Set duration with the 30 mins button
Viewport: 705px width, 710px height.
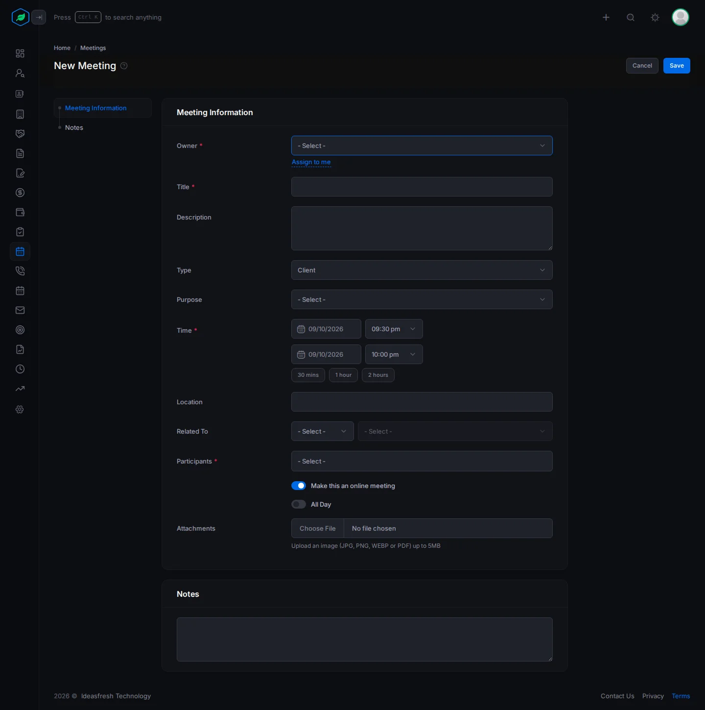pyautogui.click(x=308, y=375)
